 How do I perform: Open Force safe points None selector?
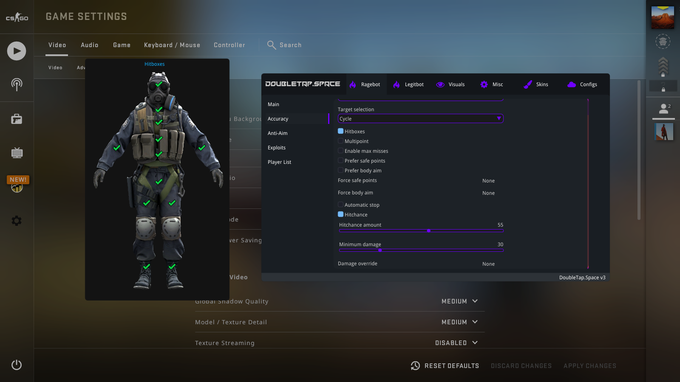click(488, 181)
